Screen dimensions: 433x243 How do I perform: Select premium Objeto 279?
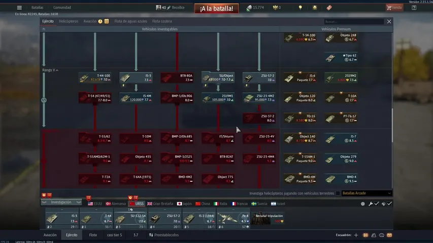[x=341, y=158]
